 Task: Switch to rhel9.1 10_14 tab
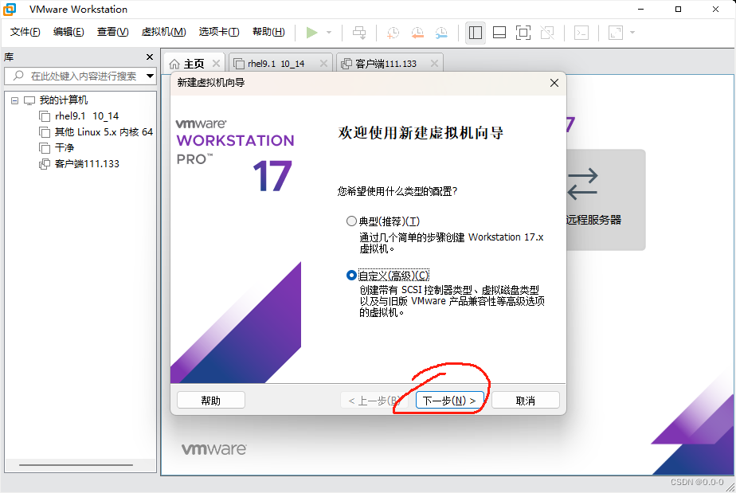point(276,64)
